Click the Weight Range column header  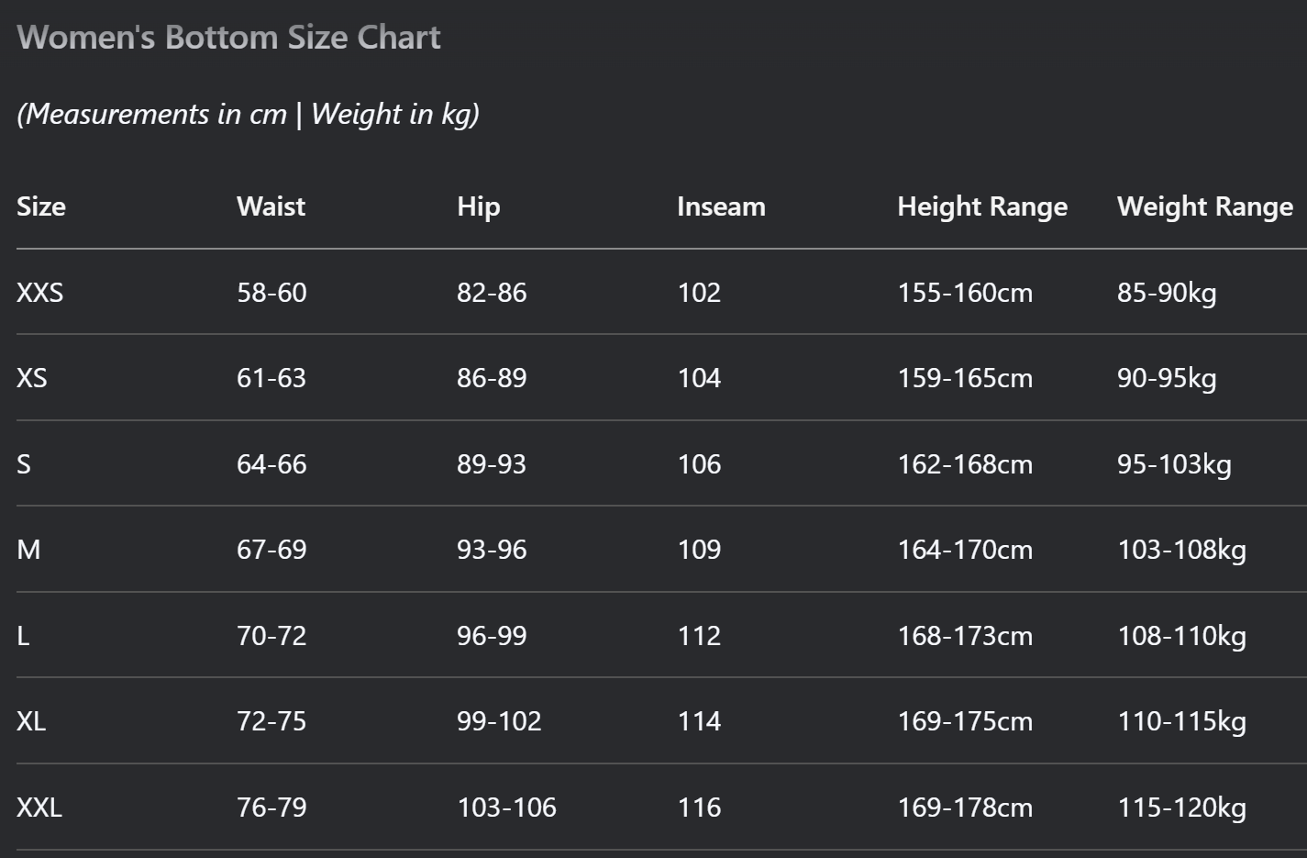(x=1204, y=206)
